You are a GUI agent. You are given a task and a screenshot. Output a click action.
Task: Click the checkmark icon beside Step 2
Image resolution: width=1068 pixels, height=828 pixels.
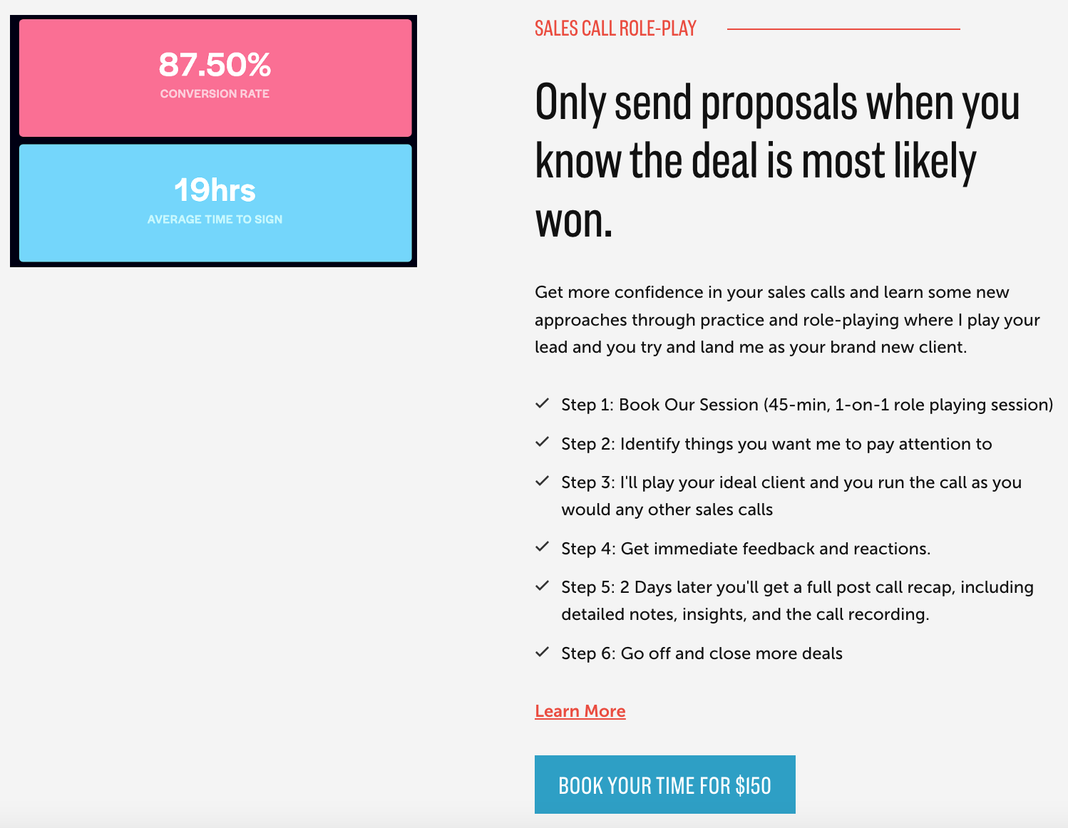pyautogui.click(x=542, y=443)
